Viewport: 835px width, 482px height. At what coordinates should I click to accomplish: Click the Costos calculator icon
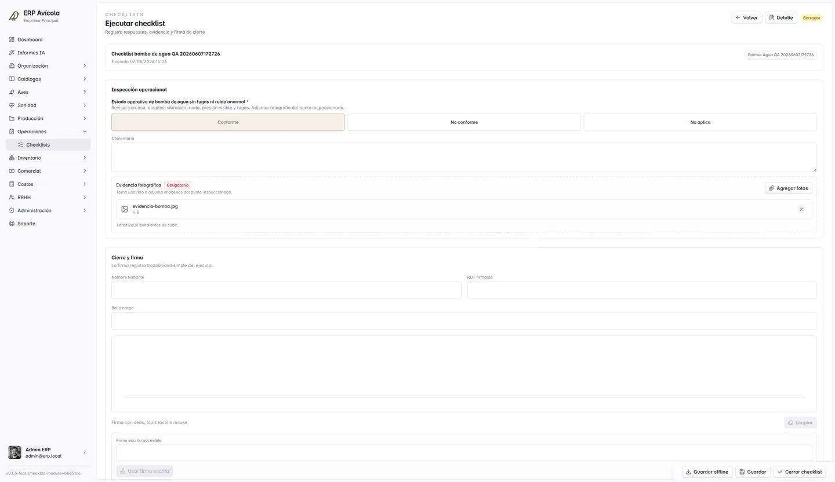(12, 184)
